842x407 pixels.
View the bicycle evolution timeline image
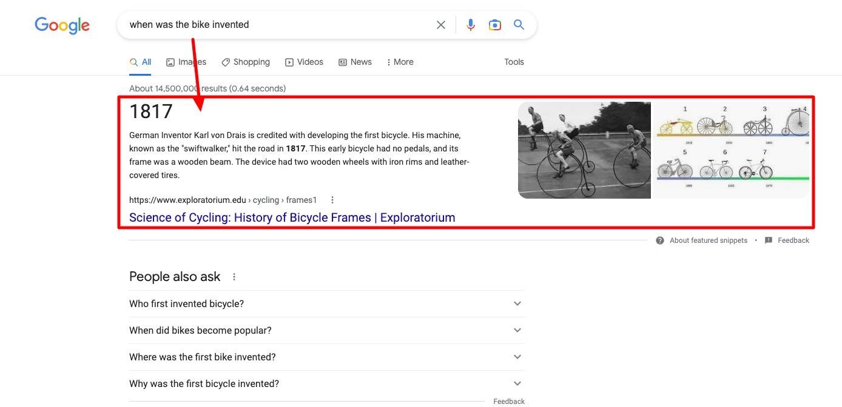(731, 150)
